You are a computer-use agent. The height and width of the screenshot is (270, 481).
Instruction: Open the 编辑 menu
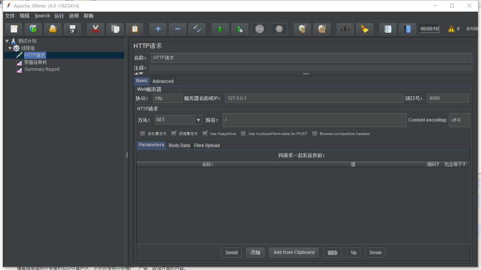pyautogui.click(x=24, y=16)
